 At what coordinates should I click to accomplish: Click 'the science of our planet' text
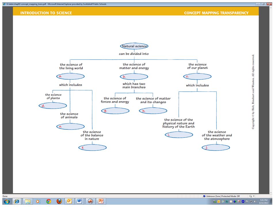tap(197, 66)
